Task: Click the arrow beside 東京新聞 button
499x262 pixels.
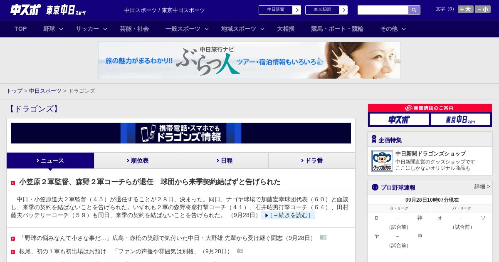Action: coord(343,10)
